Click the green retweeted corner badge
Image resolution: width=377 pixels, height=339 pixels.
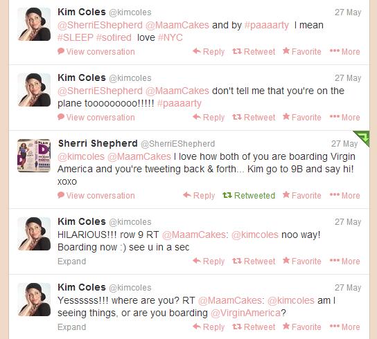pyautogui.click(x=362, y=137)
